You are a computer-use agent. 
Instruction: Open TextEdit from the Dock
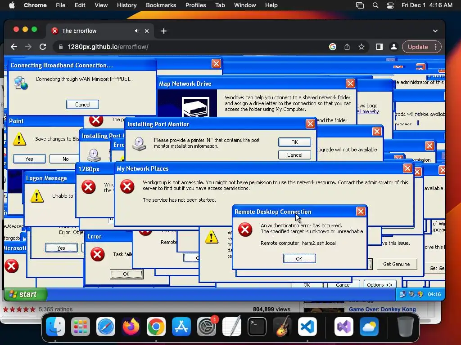tap(232, 327)
